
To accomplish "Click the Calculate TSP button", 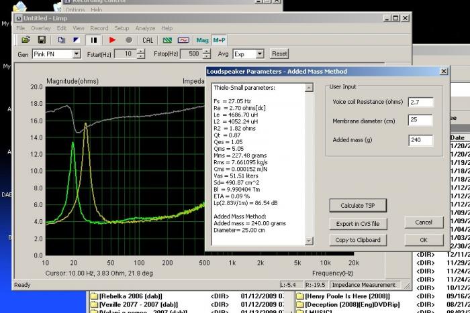I will click(x=358, y=205).
